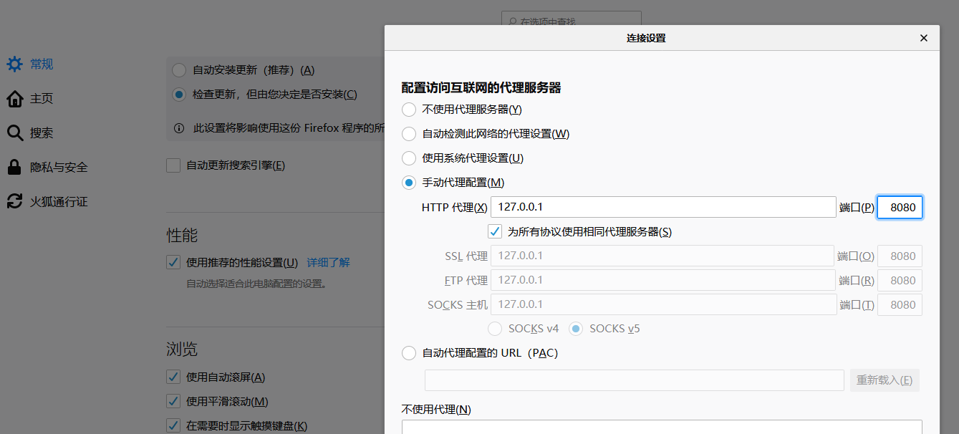Screen dimensions: 959x434
Task: Click the 重新载入 button
Action: pyautogui.click(x=885, y=380)
